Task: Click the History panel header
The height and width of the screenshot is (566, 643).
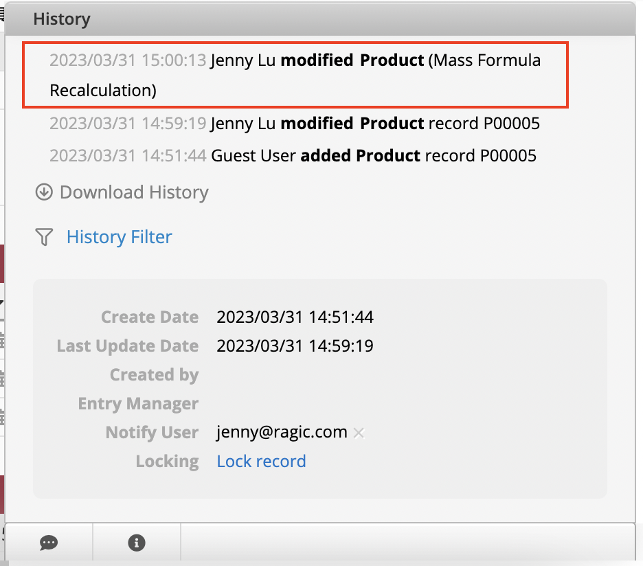Action: [x=62, y=19]
